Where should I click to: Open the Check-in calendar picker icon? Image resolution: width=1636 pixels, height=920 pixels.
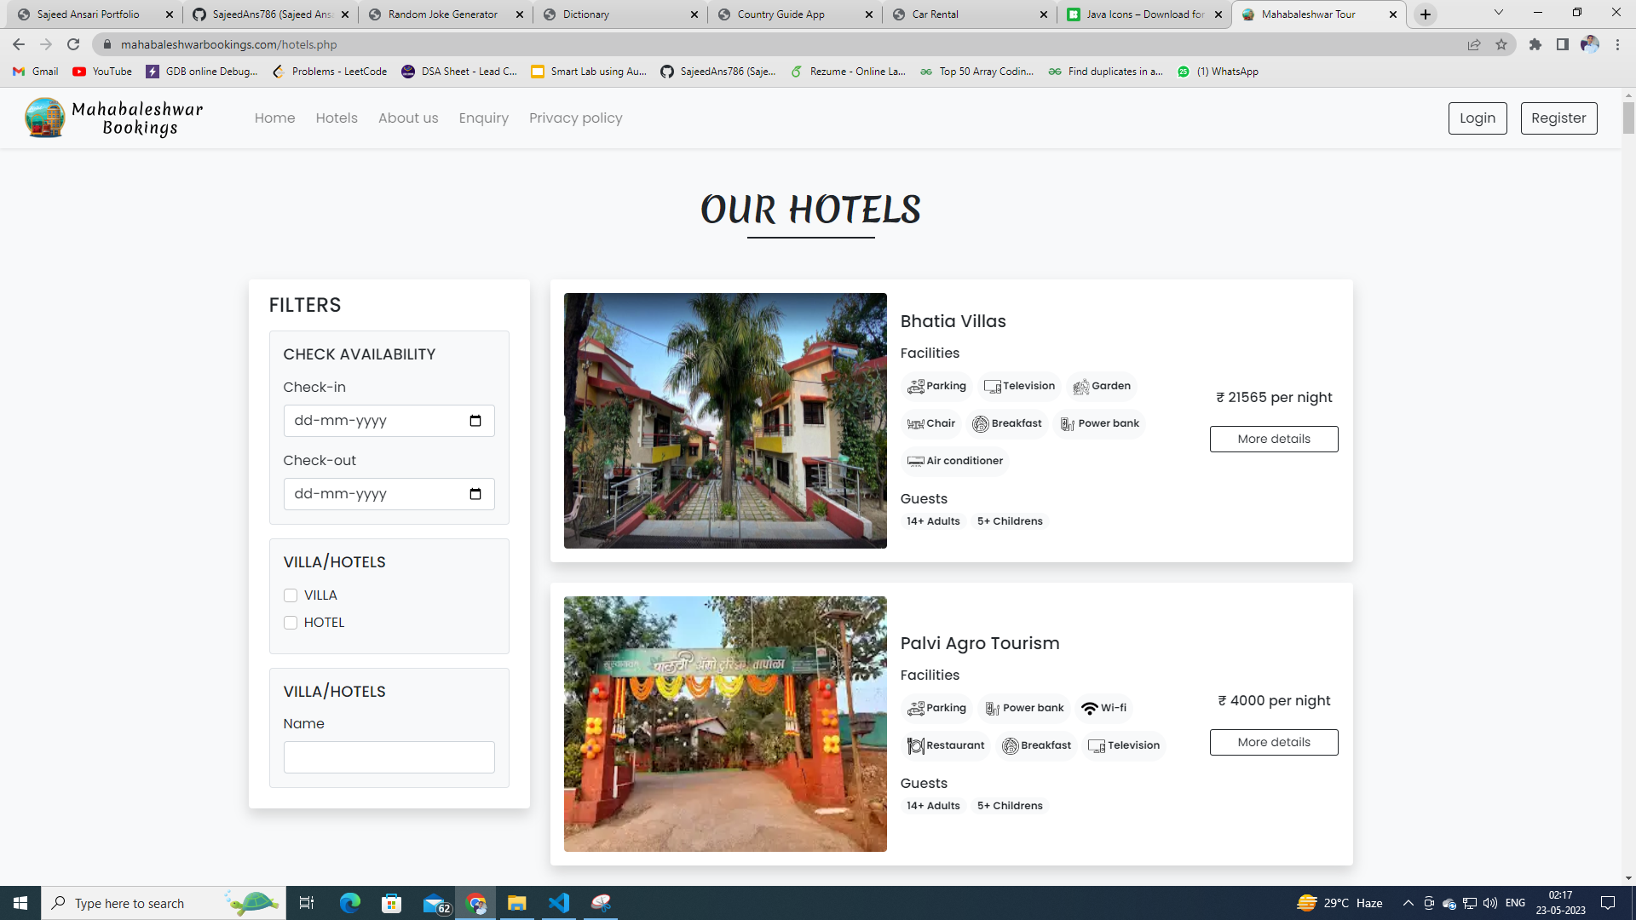475,421
